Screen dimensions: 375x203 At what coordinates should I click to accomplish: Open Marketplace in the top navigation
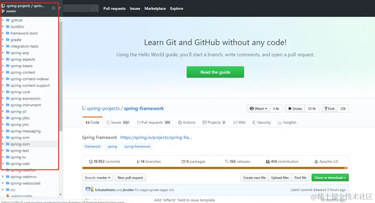(155, 8)
